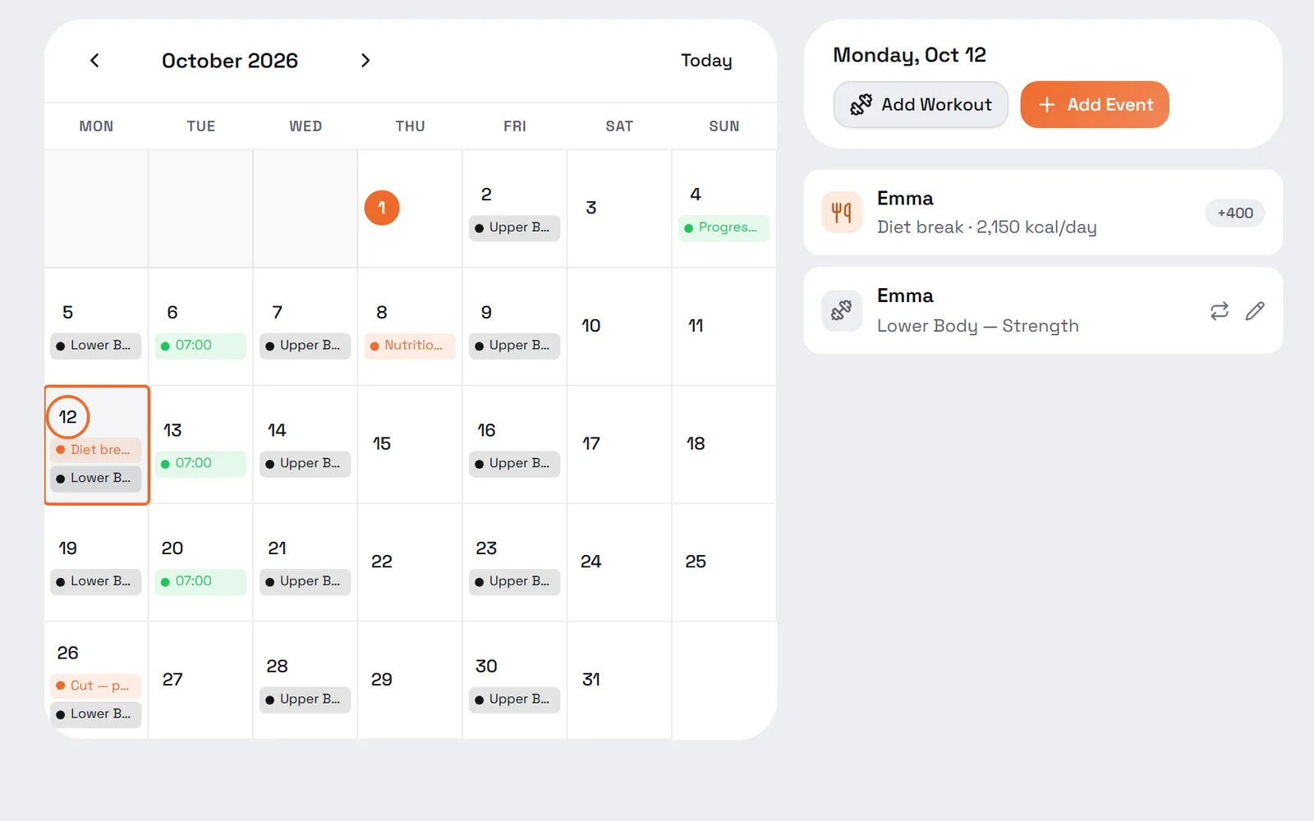
Task: Open the 07:00 event on October 13
Action: click(200, 464)
